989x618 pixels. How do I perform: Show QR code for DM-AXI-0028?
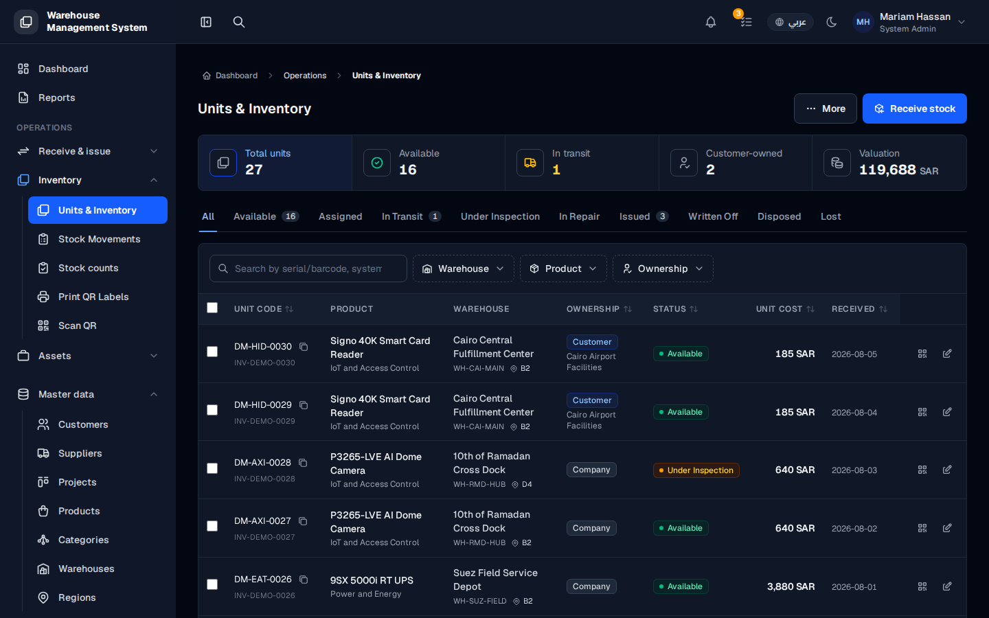pos(922,470)
